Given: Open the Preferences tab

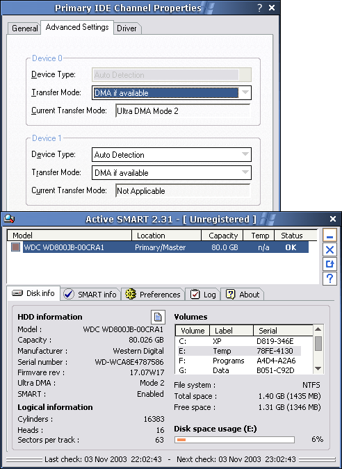Looking at the screenshot, I should [x=153, y=295].
